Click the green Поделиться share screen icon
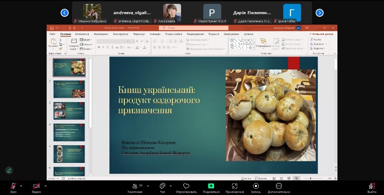Screen dimensions: 384x195 (x=211, y=186)
